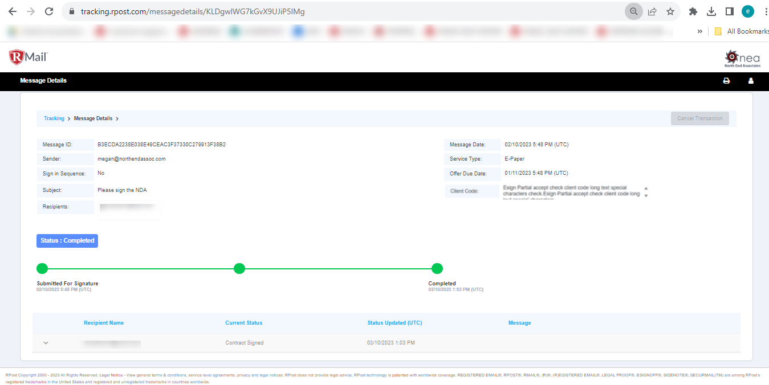Click the print icon in header
Screen dimensions: 769x385
pyautogui.click(x=726, y=81)
